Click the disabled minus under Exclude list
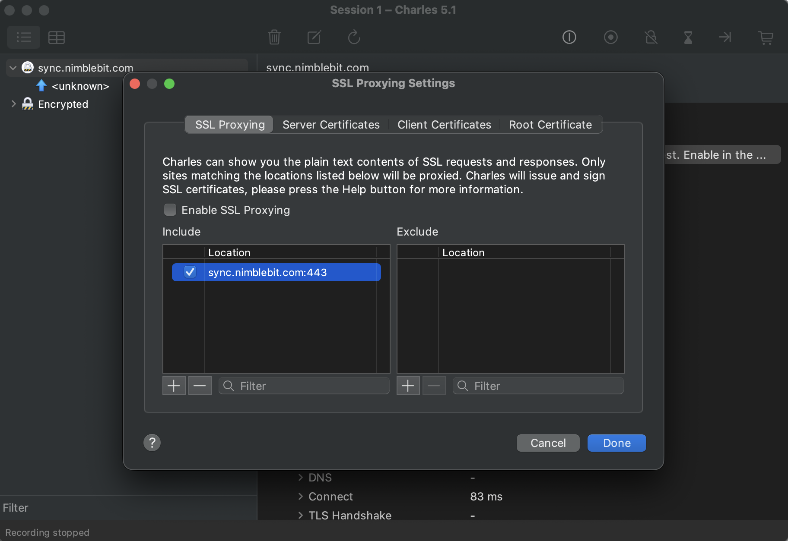The height and width of the screenshot is (541, 788). pyautogui.click(x=434, y=386)
